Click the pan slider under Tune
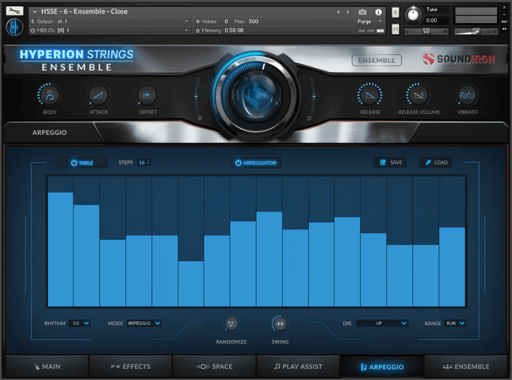Image resolution: width=512 pixels, height=380 pixels. pyautogui.click(x=426, y=31)
